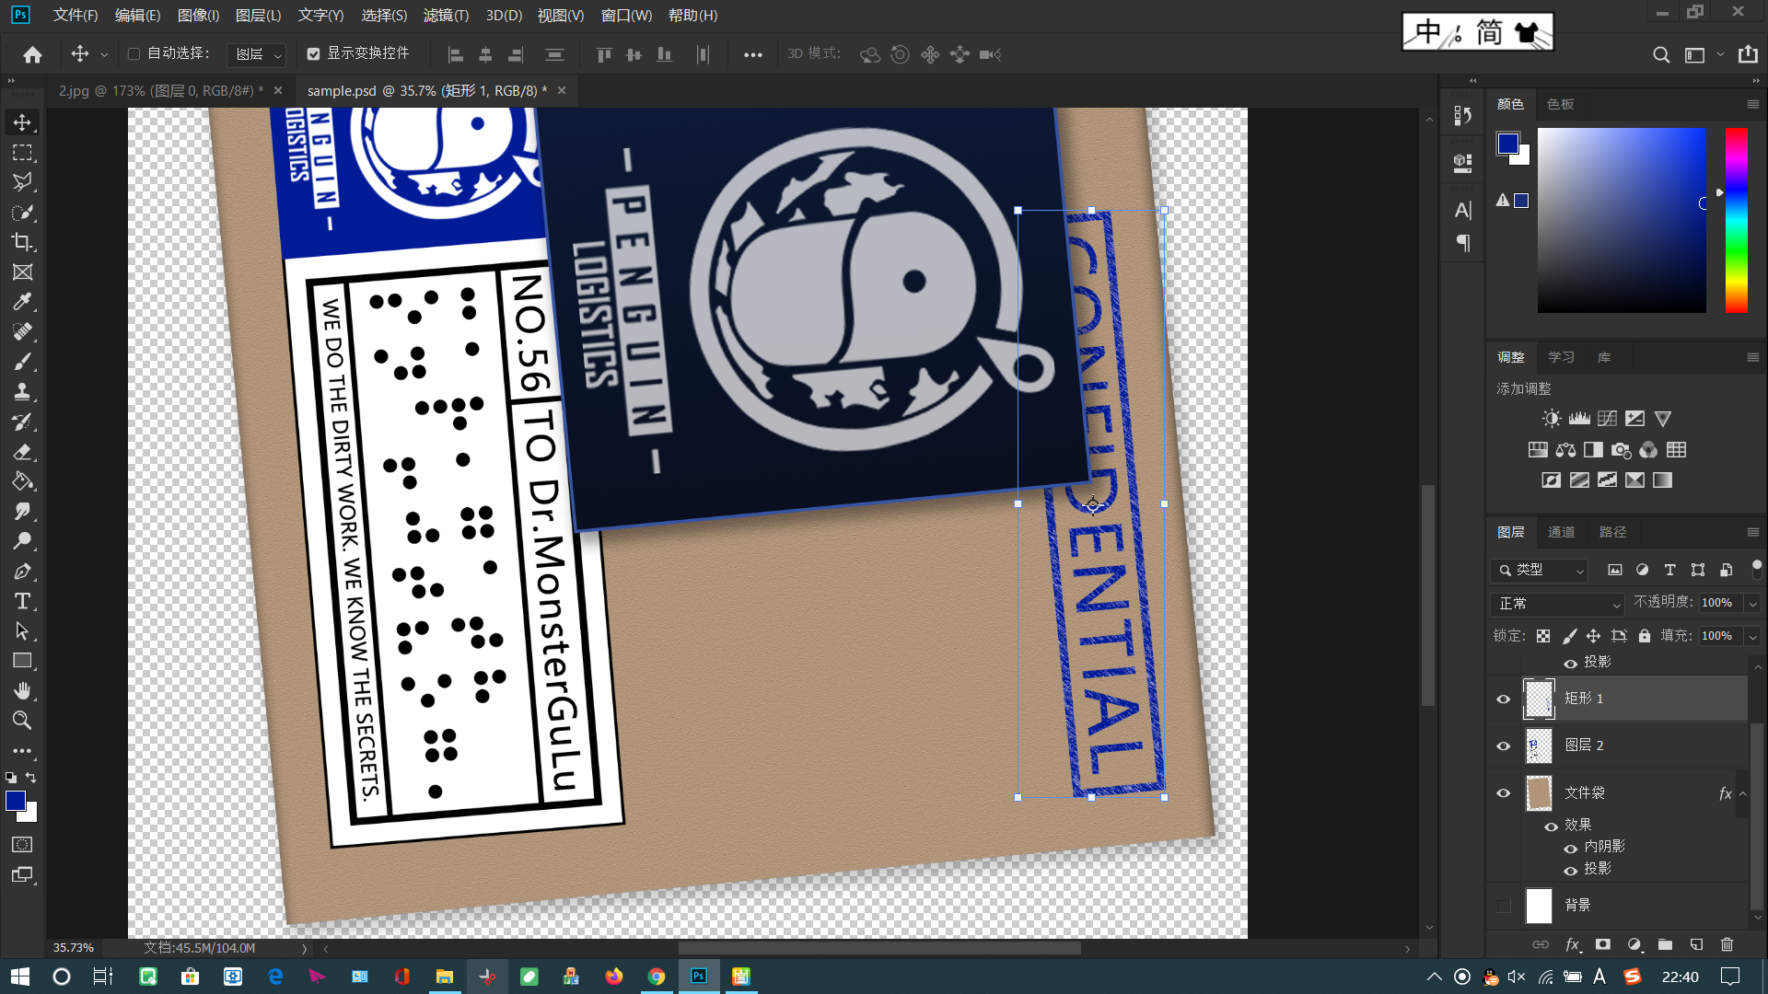Switch to the 色板 tab

[x=1560, y=105]
